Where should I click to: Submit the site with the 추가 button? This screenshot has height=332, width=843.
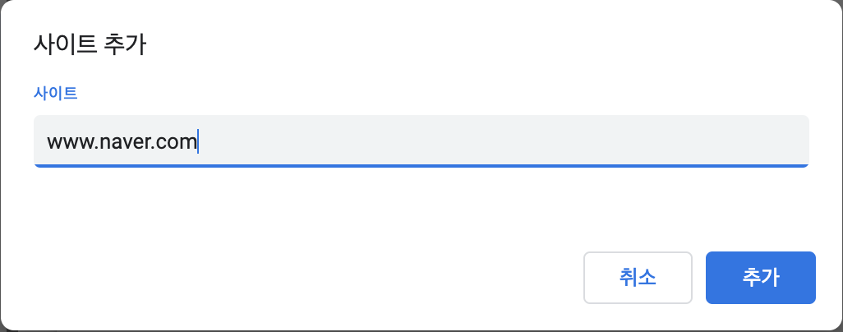(x=760, y=278)
